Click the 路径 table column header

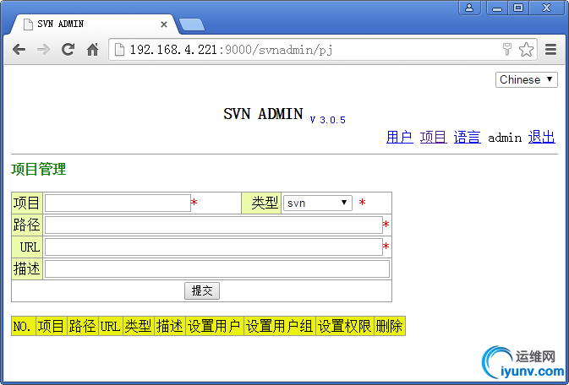82,326
